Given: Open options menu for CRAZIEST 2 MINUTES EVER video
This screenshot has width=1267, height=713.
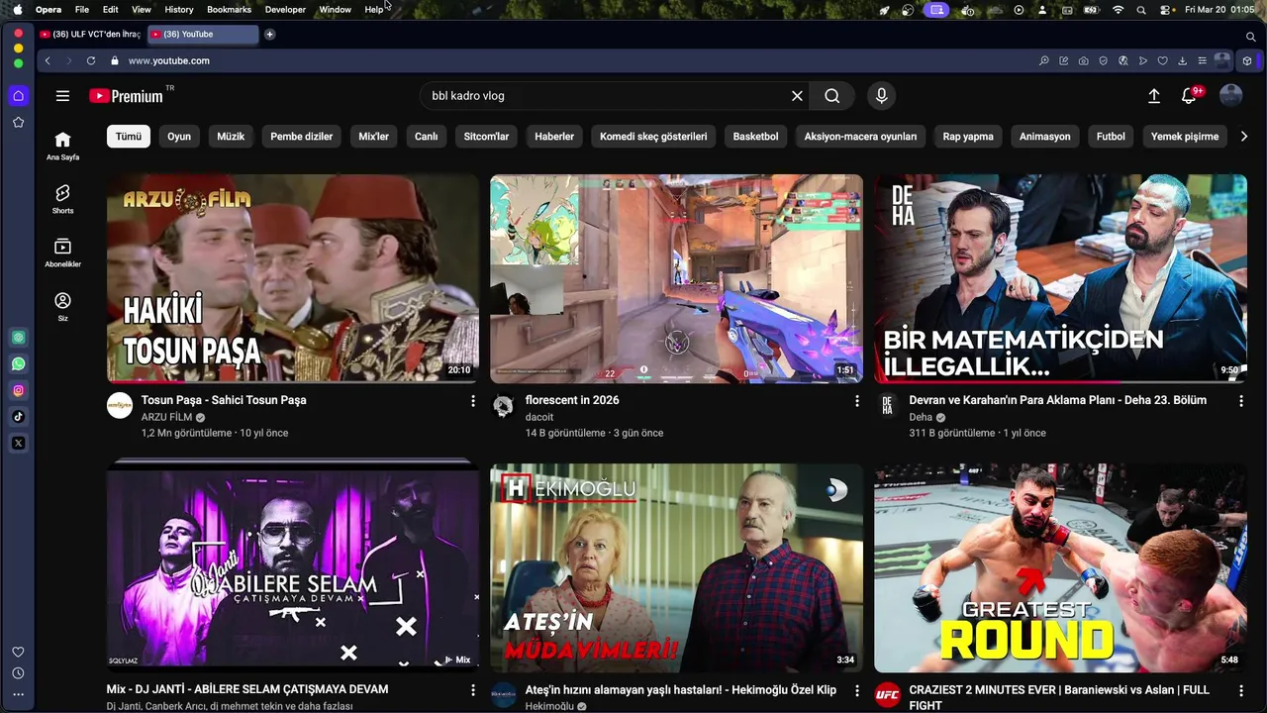Looking at the screenshot, I should point(1241,690).
